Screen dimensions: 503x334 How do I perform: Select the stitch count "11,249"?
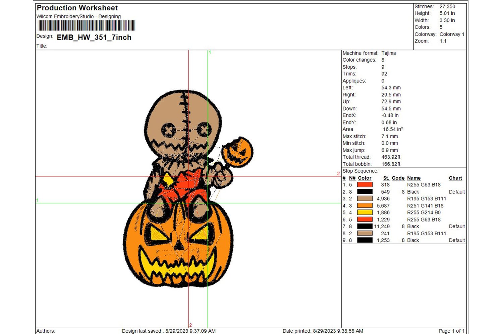point(382,227)
